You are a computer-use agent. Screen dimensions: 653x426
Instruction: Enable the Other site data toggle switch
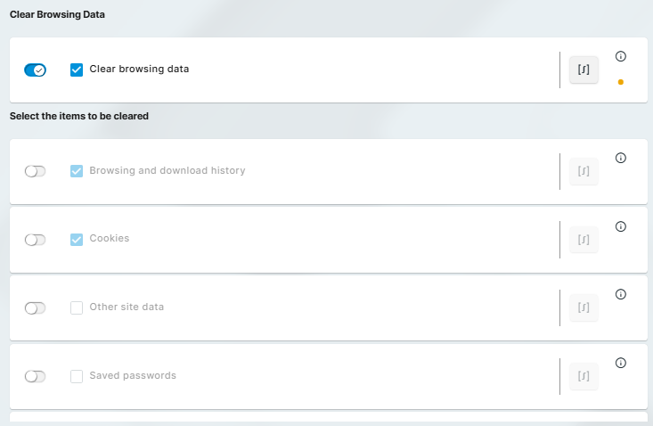click(x=35, y=307)
